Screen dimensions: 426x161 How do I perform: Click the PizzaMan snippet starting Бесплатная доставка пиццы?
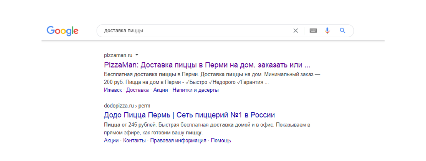(x=212, y=79)
